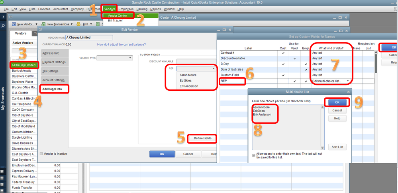Click OK in the Edit Vendor dialog

[x=162, y=154]
